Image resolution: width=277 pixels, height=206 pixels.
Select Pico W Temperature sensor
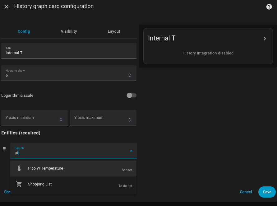pyautogui.click(x=73, y=168)
